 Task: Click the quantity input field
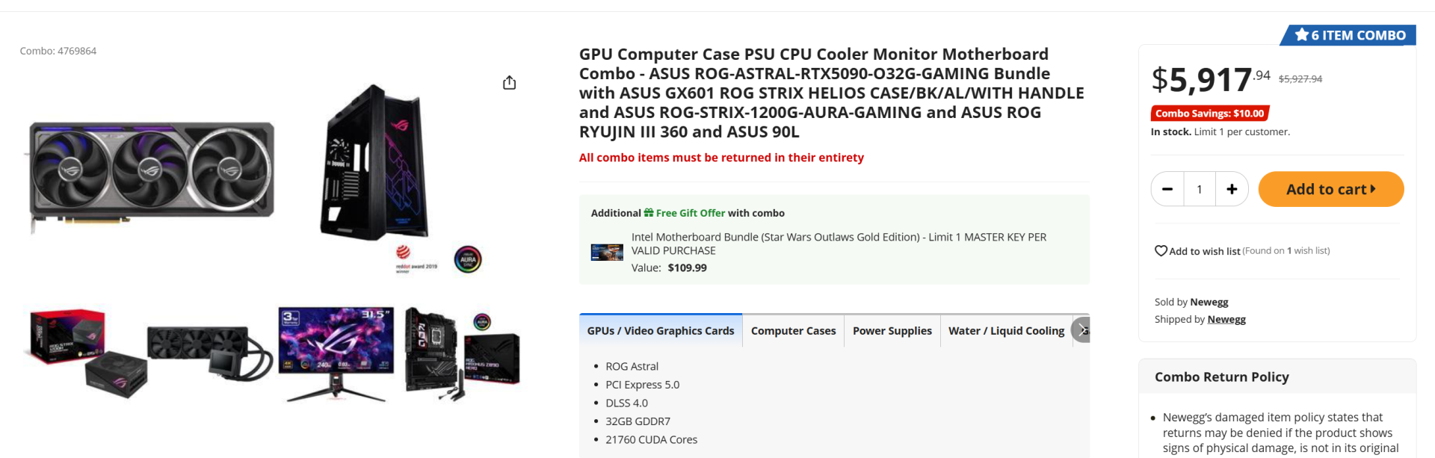click(x=1200, y=190)
